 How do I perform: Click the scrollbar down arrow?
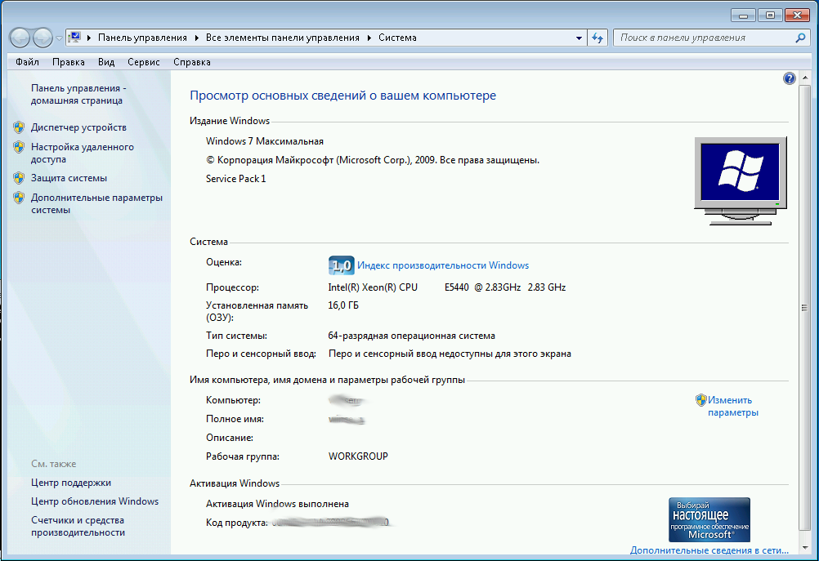point(804,549)
